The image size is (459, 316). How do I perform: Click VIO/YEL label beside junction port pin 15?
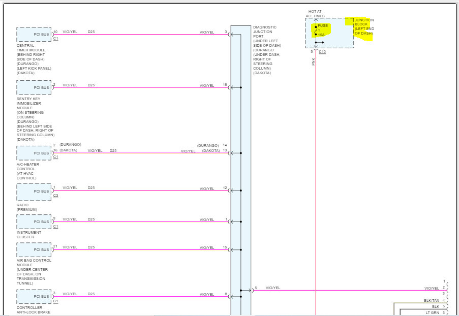(x=207, y=248)
